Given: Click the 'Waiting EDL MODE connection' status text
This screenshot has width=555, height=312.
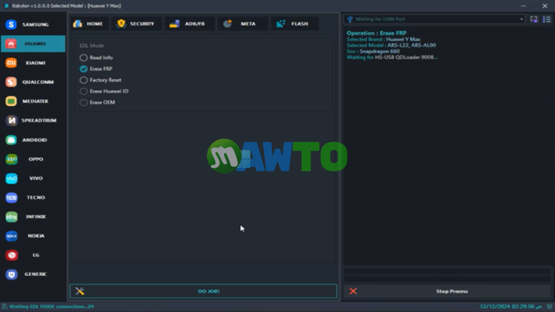Looking at the screenshot, I should 52,306.
